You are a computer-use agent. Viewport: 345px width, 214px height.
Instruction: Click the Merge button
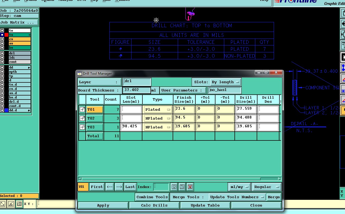point(274,197)
